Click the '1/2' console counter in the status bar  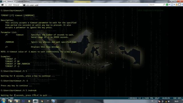click(x=140, y=98)
